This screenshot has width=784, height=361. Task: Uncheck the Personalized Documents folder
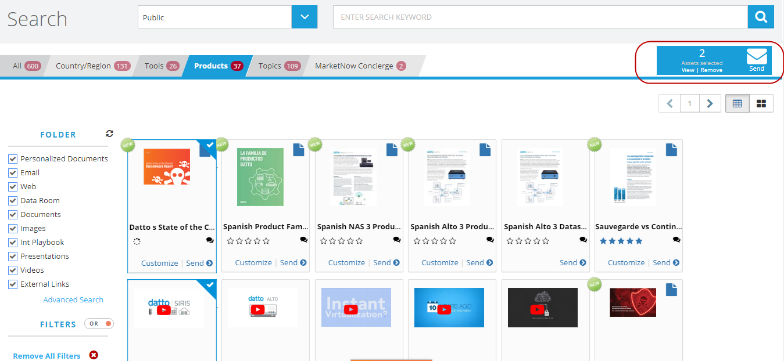13,159
